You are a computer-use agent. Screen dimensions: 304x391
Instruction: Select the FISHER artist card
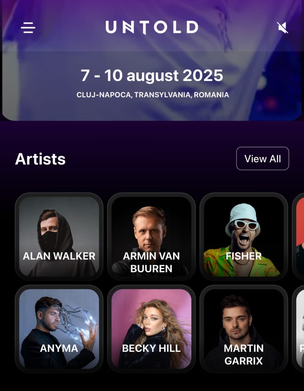pos(244,236)
